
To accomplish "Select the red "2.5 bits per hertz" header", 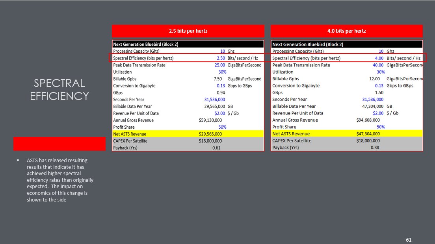I will pyautogui.click(x=188, y=31).
